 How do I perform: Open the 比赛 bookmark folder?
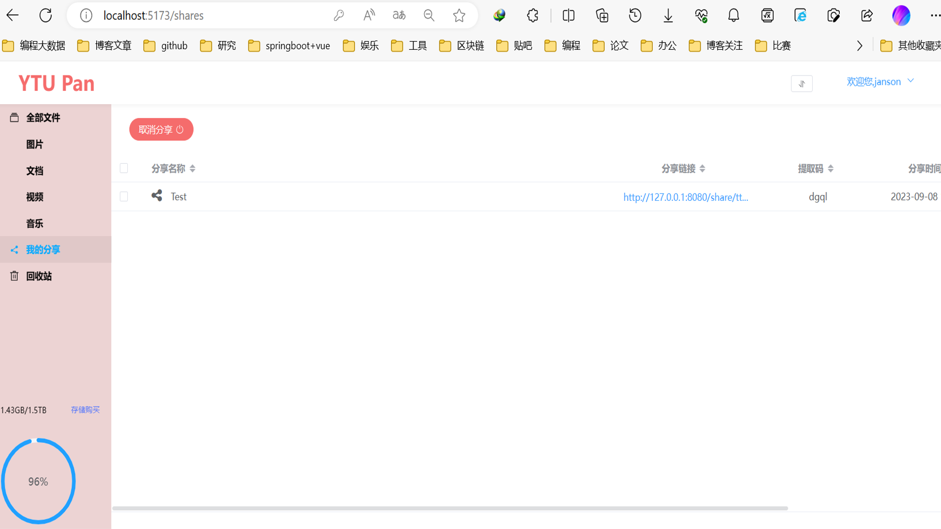[773, 46]
